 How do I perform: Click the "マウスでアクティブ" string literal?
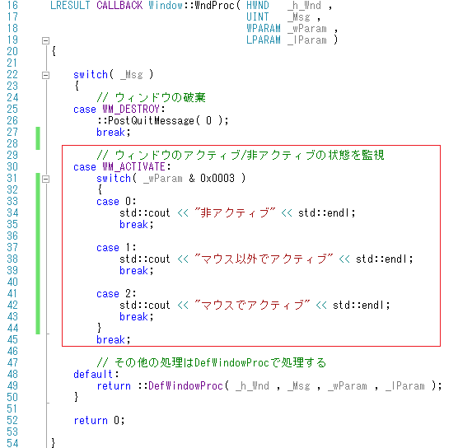pyautogui.click(x=252, y=306)
